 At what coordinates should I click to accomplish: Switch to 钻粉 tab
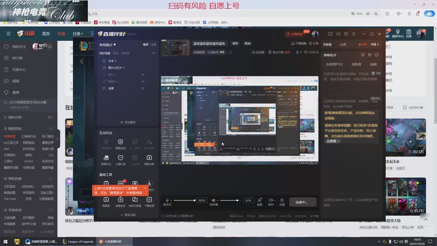pos(374,64)
